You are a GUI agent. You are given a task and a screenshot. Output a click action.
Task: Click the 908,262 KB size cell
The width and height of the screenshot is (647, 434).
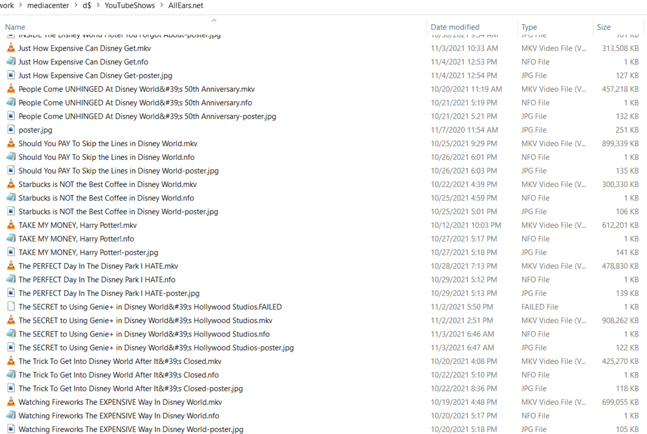(x=621, y=320)
